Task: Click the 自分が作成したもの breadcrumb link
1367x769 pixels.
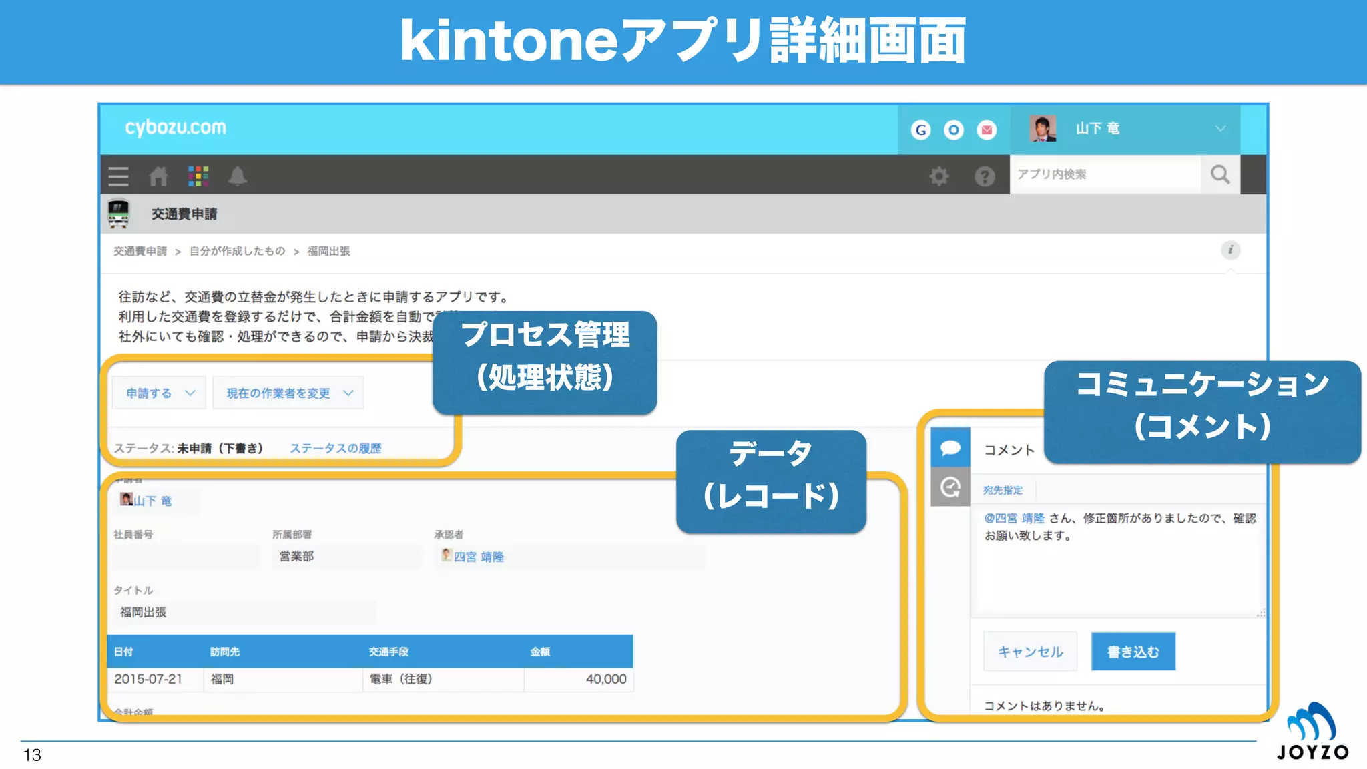Action: (x=237, y=251)
